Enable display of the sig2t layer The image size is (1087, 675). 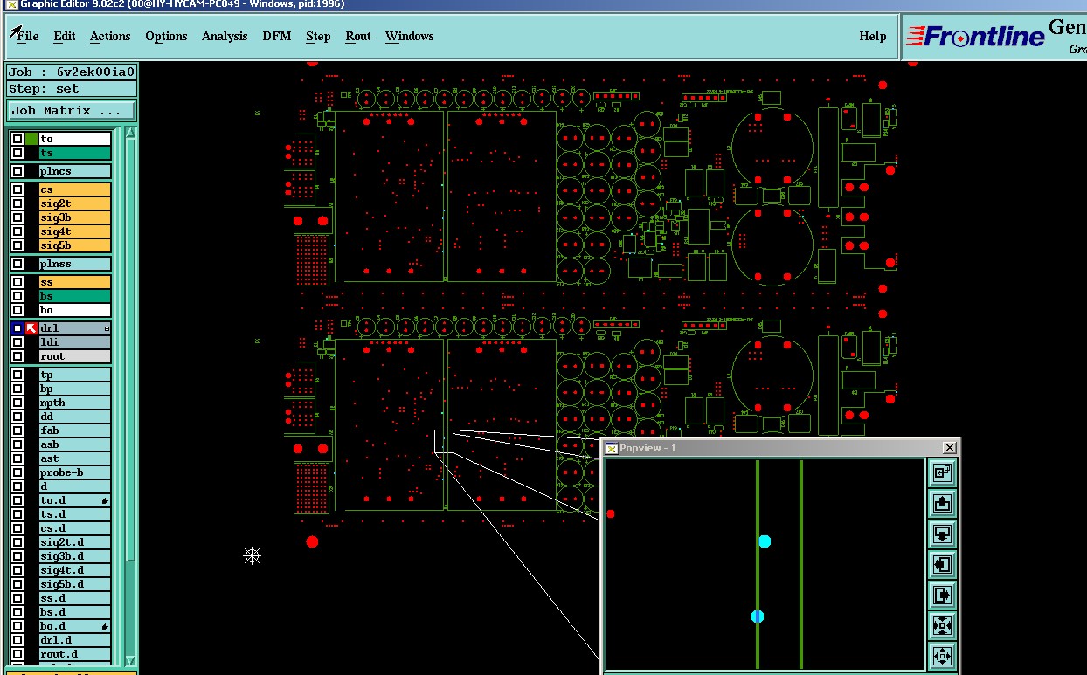(x=17, y=203)
